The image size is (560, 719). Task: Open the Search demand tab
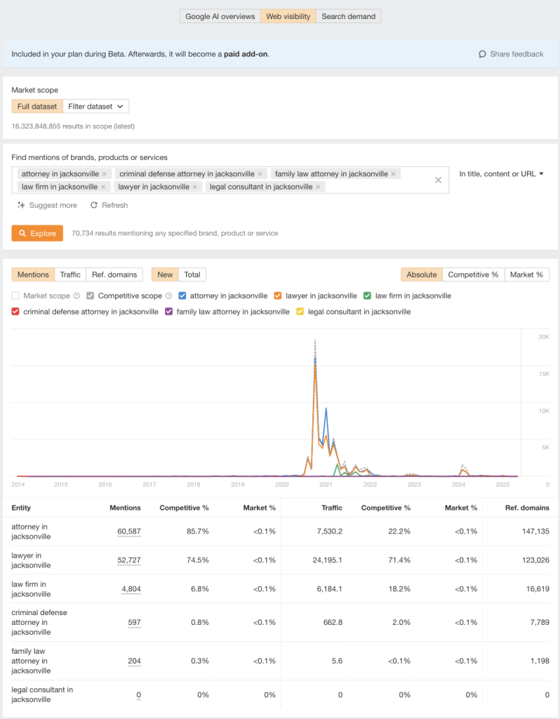(348, 16)
